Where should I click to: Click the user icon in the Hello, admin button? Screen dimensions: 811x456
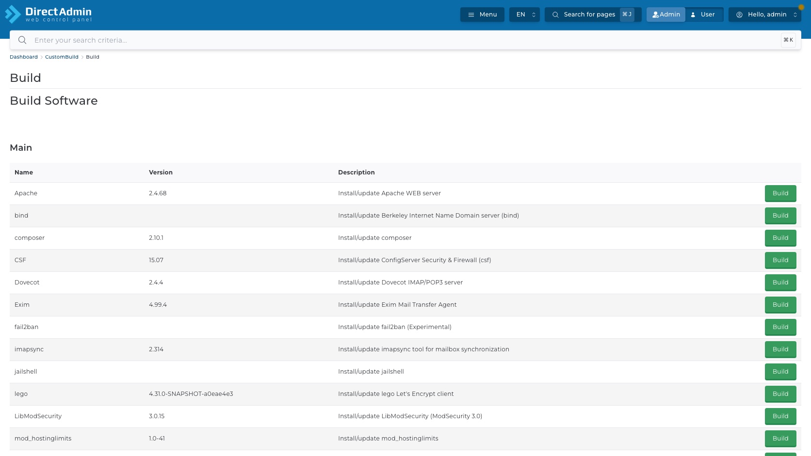click(739, 15)
